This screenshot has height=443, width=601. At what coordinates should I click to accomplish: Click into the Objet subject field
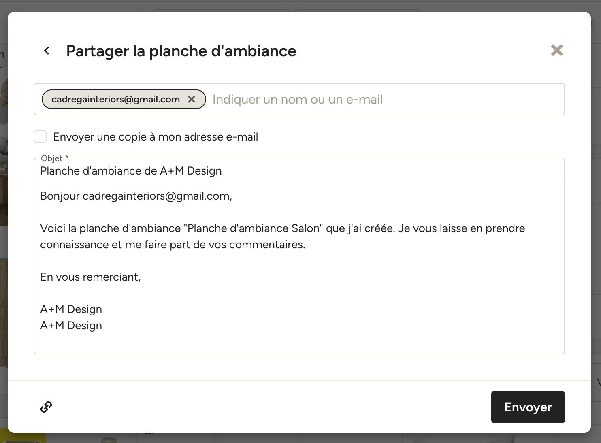(x=299, y=171)
